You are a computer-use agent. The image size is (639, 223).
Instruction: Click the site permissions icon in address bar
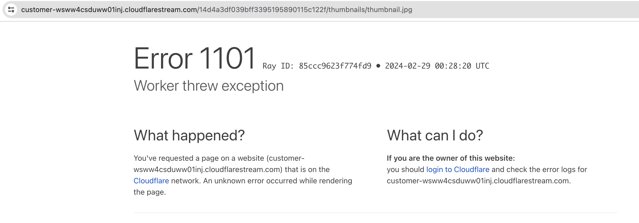(x=11, y=10)
